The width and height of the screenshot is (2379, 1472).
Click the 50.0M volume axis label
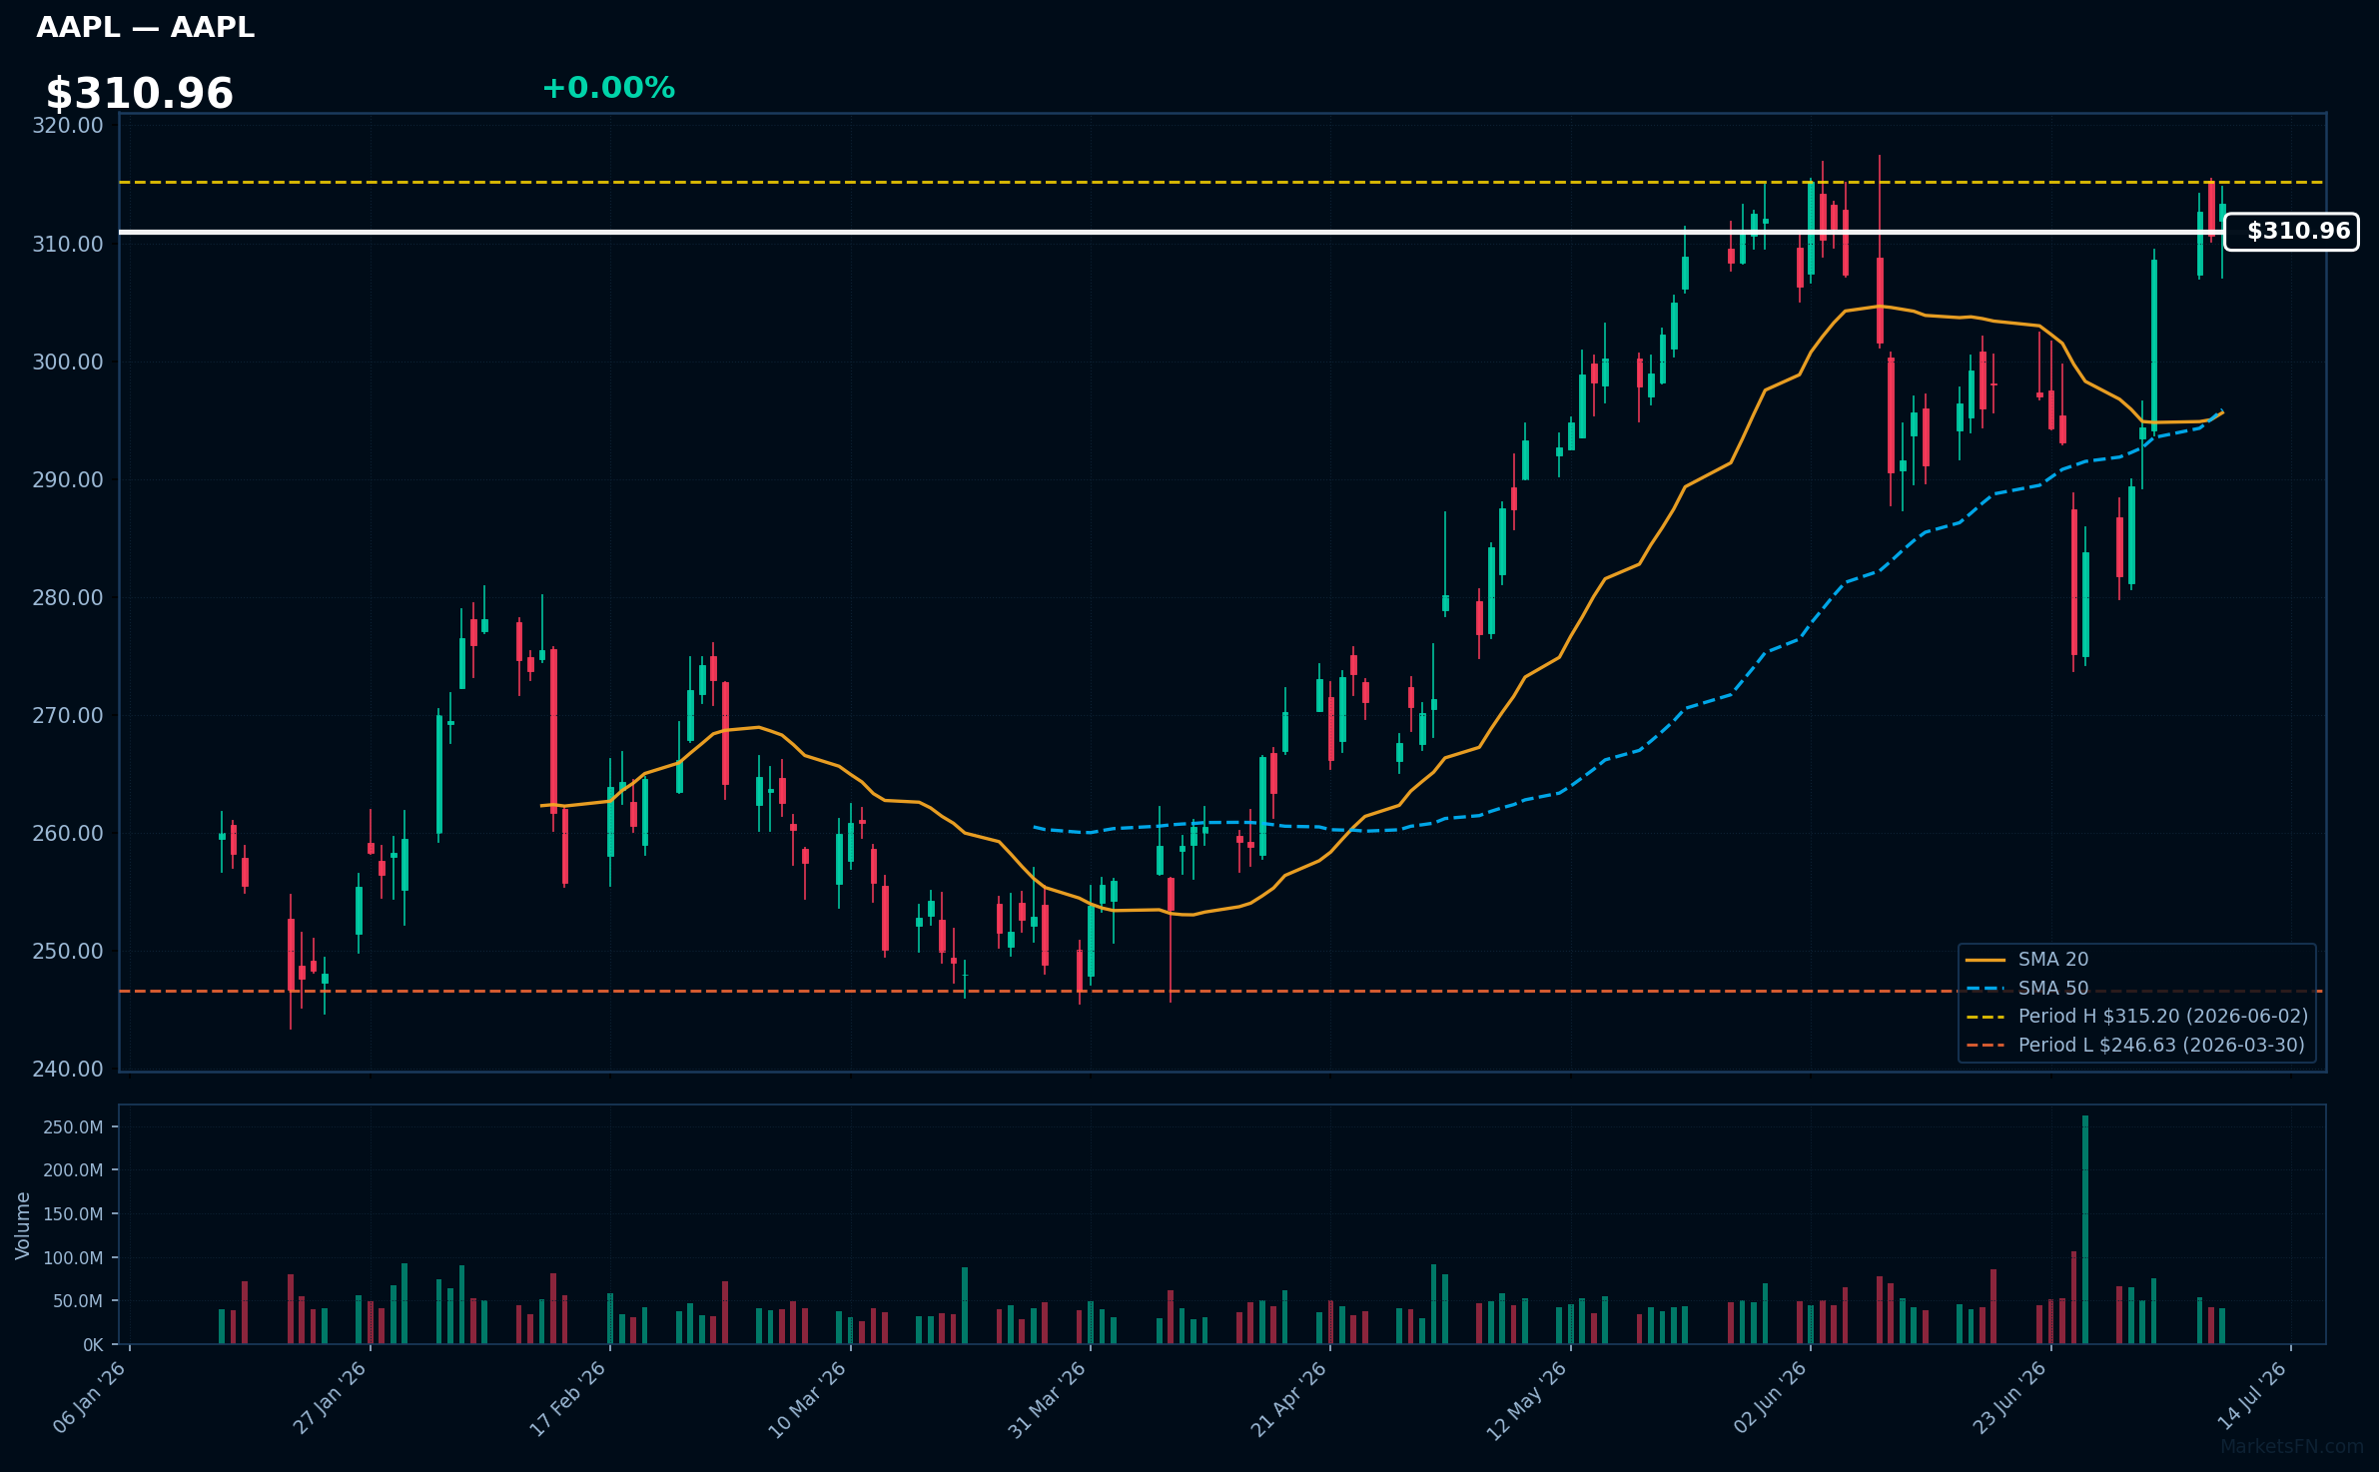78,1301
